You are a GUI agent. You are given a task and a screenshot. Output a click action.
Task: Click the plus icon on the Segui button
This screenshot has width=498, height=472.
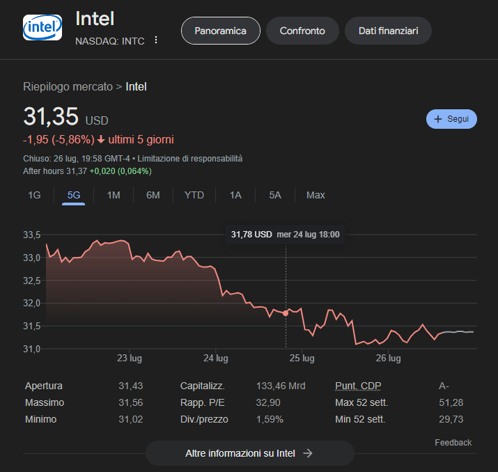click(438, 119)
